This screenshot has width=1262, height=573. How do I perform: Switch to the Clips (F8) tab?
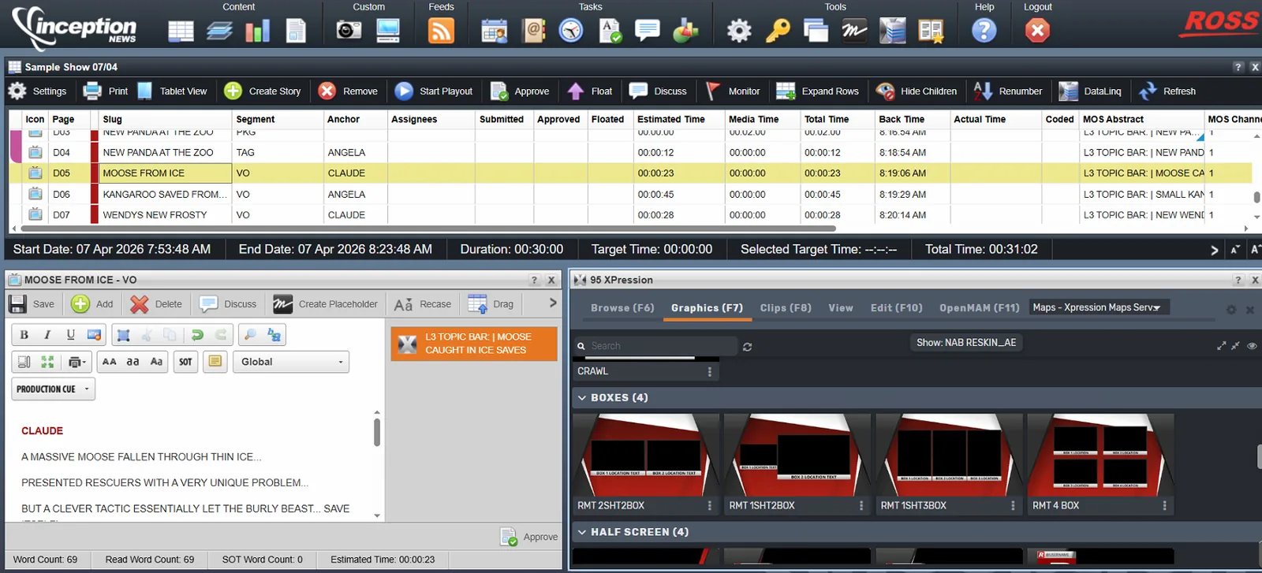[786, 308]
